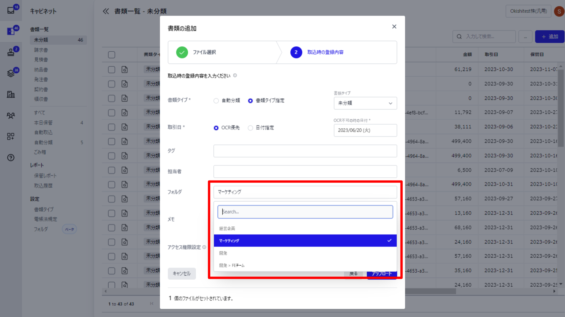Image resolution: width=565 pixels, height=317 pixels.
Task: Go back to ファイル選択 step
Action: [x=205, y=52]
